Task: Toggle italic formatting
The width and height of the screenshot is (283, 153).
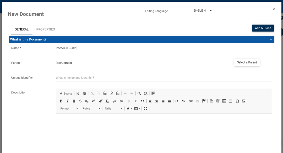Action: tap(68, 101)
